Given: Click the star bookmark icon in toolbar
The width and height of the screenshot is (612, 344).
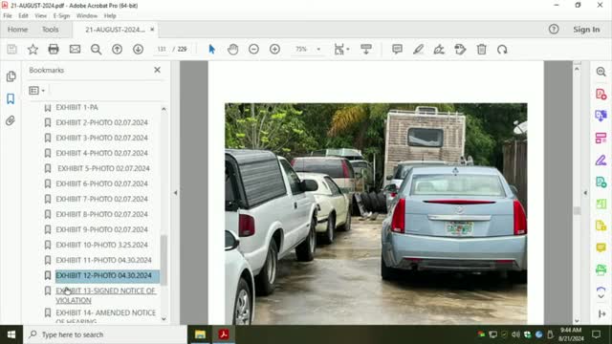Looking at the screenshot, I should [x=33, y=49].
